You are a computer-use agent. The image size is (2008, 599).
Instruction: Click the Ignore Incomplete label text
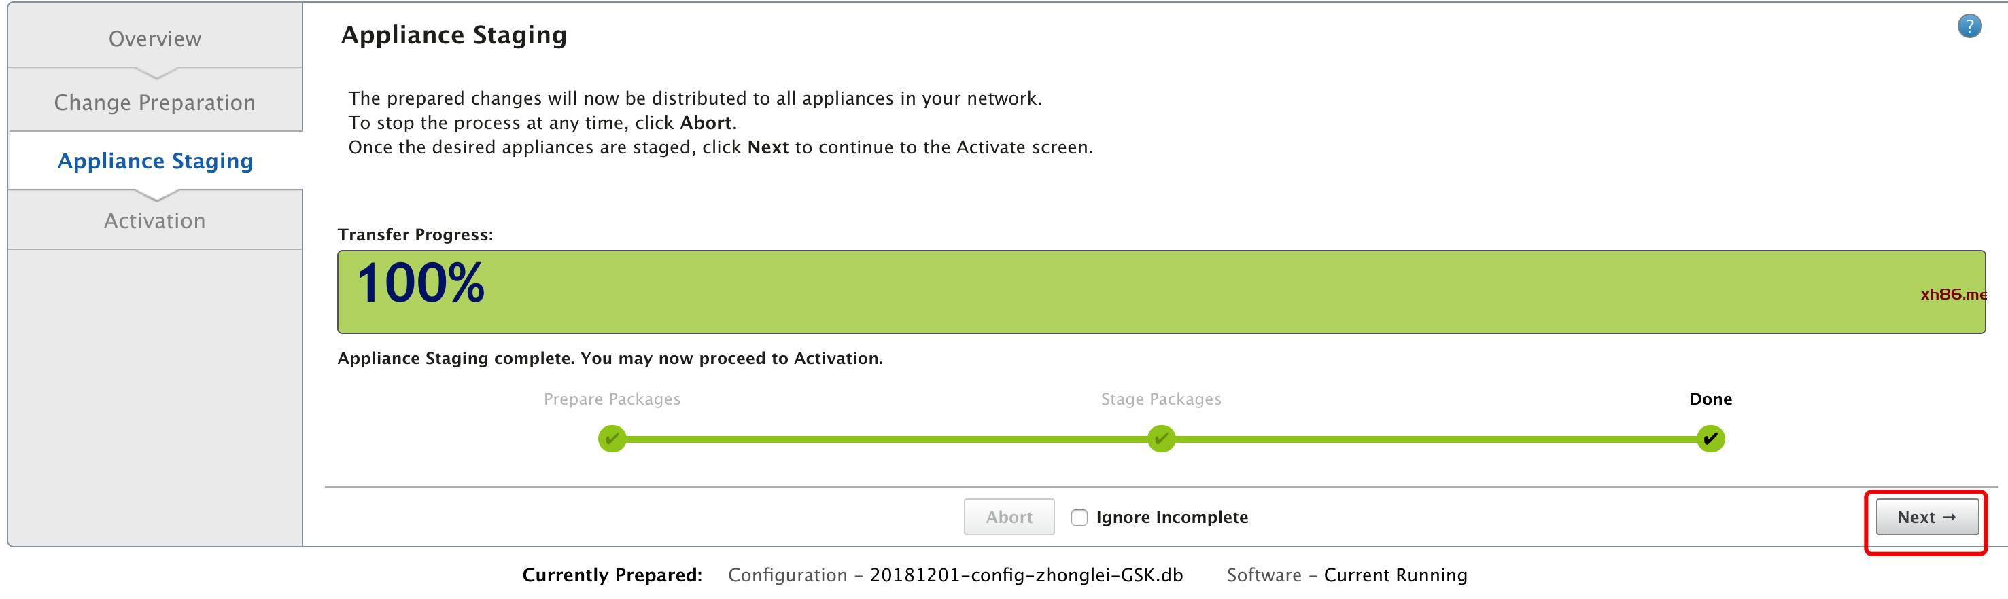(x=1172, y=518)
